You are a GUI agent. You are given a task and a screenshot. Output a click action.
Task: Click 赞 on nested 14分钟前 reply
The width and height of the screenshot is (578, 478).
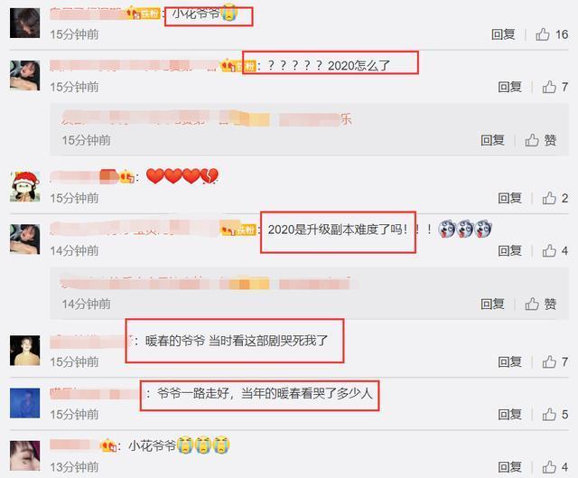(x=541, y=305)
